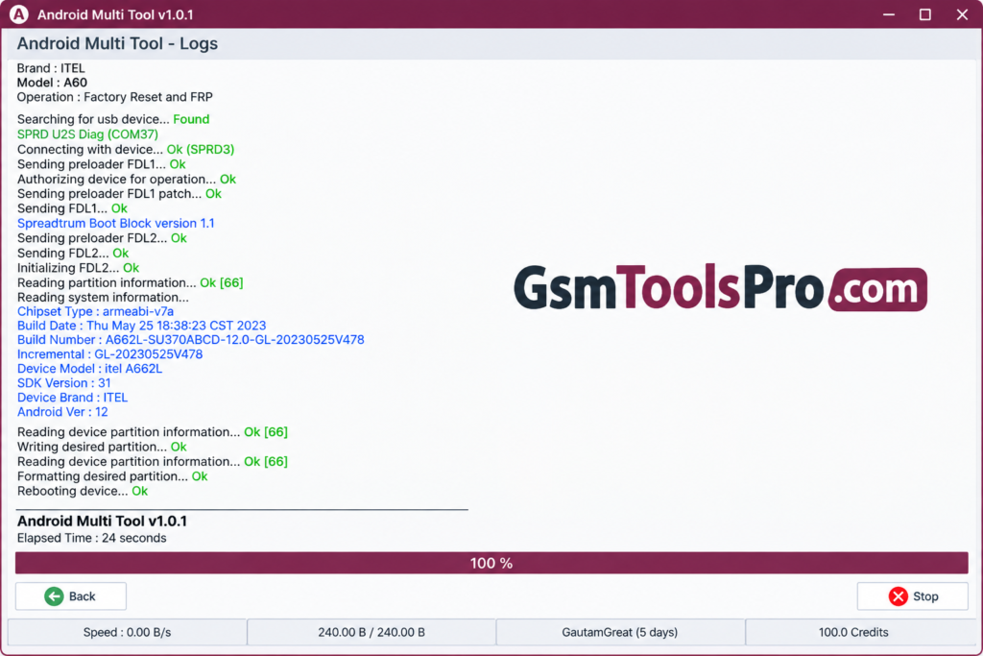This screenshot has width=983, height=656.
Task: Click 'Reading system information...' line
Action: 103,298
